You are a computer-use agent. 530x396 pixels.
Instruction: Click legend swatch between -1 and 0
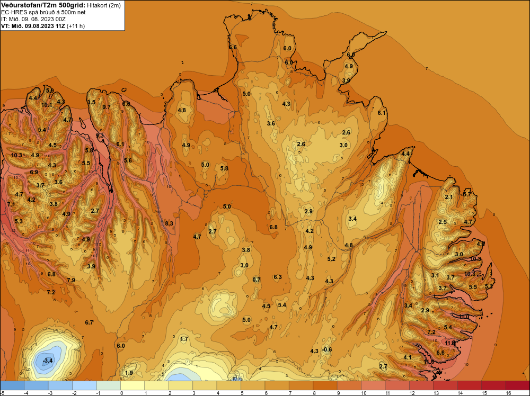[x=109, y=385]
